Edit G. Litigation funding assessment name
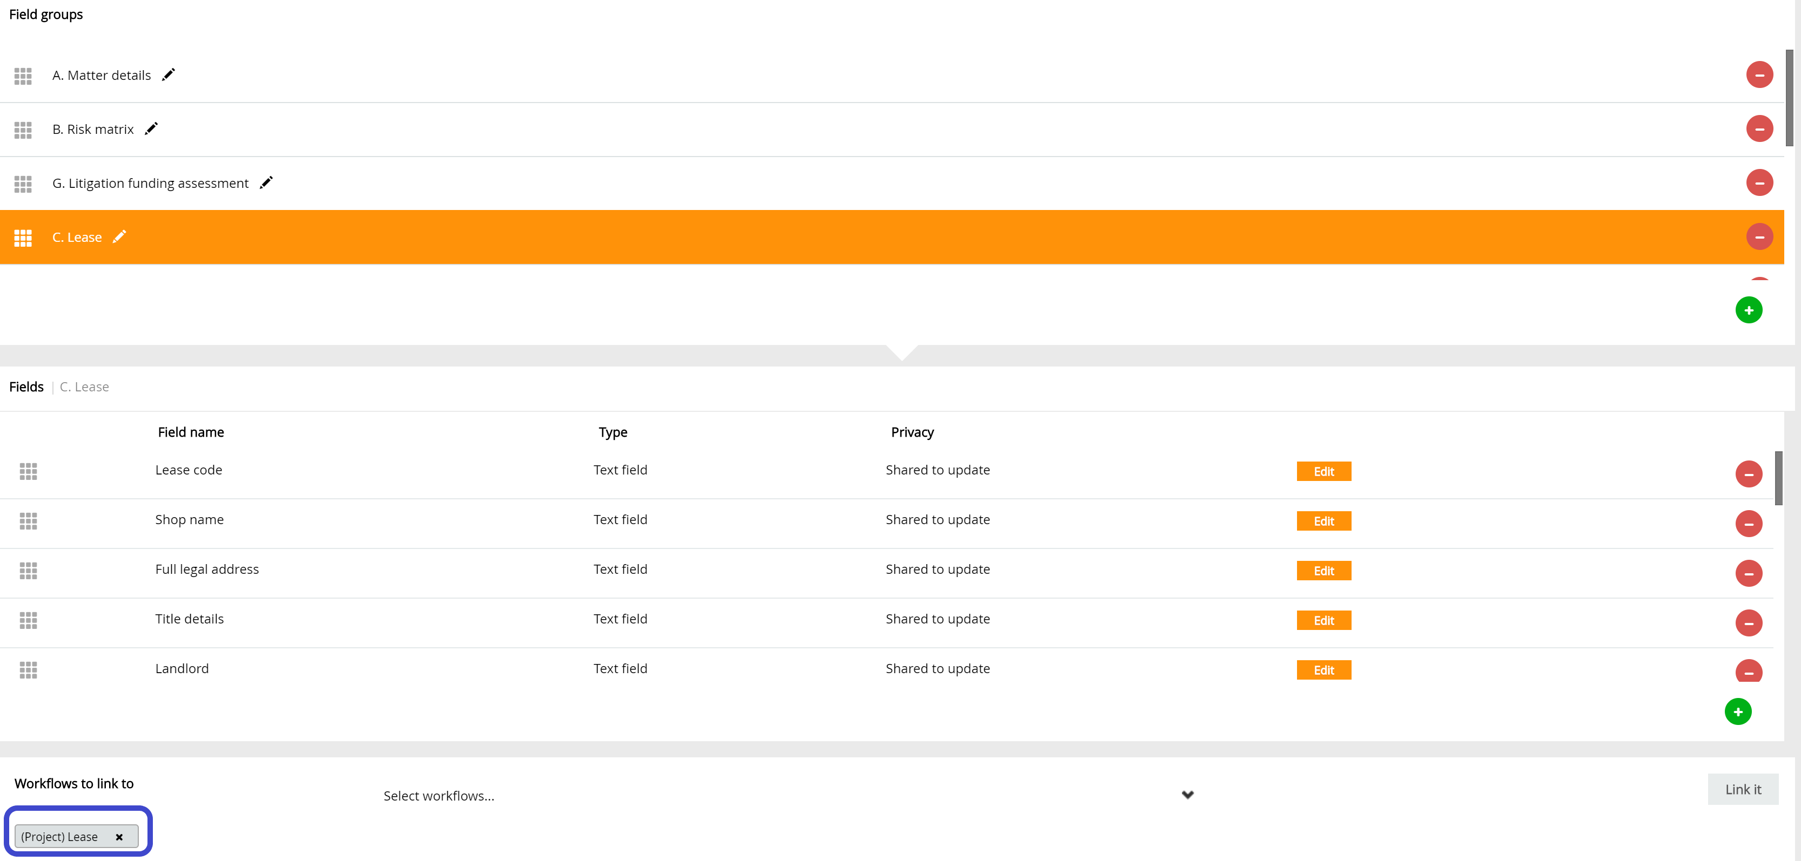Image resolution: width=1801 pixels, height=861 pixels. [x=266, y=182]
